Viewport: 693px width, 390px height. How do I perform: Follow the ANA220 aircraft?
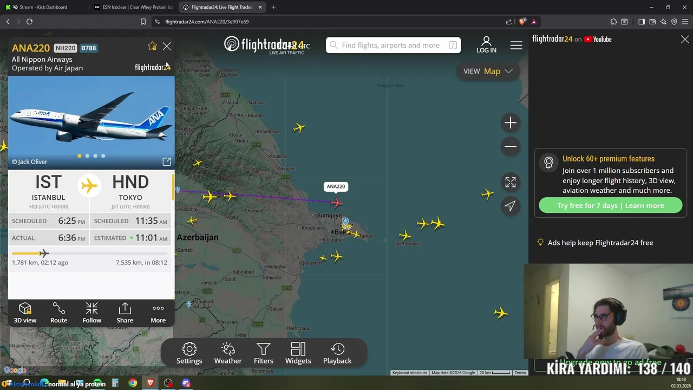coord(92,313)
